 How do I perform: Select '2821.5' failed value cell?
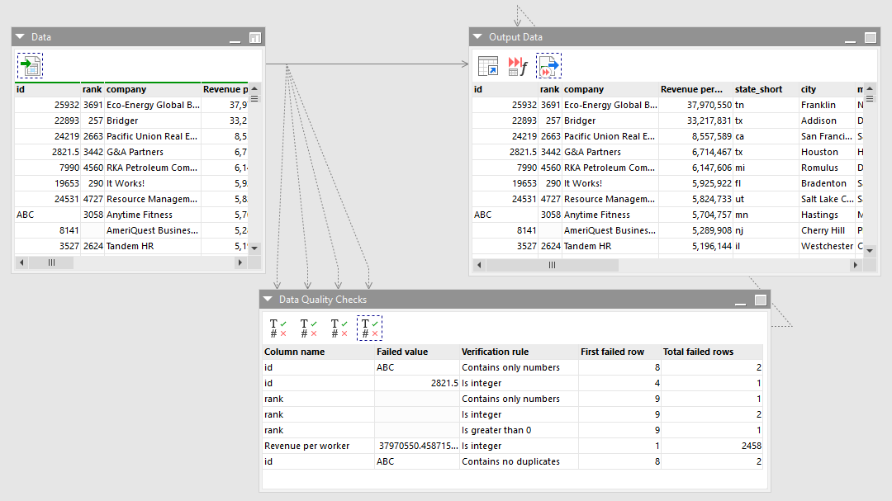[417, 383]
